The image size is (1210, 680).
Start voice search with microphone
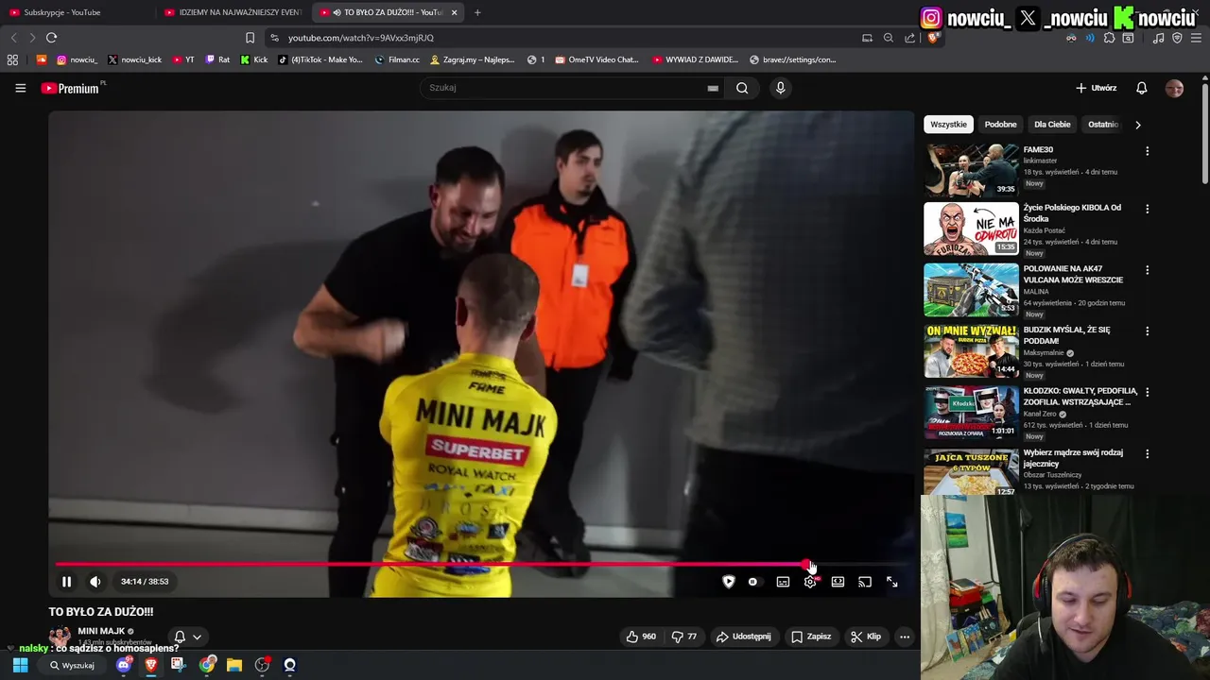tap(780, 88)
